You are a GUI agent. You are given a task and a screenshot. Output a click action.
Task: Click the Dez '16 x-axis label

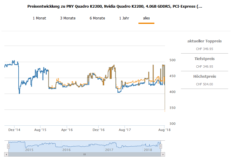click(98, 130)
